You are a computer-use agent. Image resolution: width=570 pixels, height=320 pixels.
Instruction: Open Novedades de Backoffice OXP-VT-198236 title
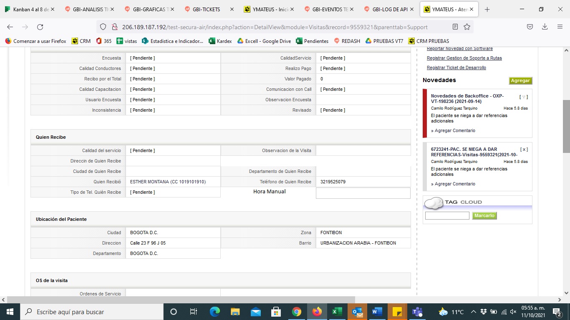(467, 99)
